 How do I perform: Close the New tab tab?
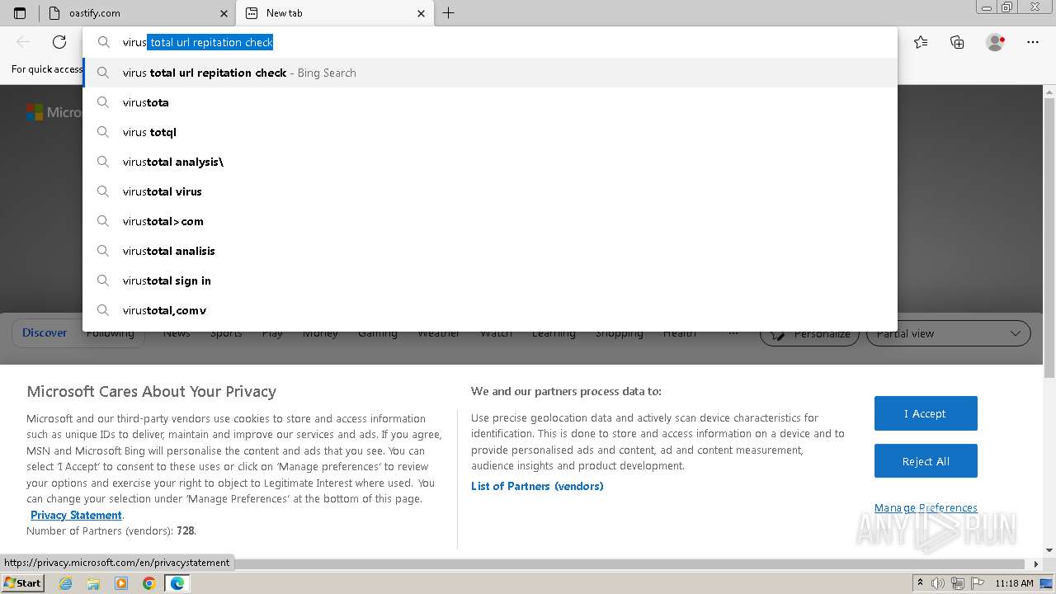[x=422, y=13]
